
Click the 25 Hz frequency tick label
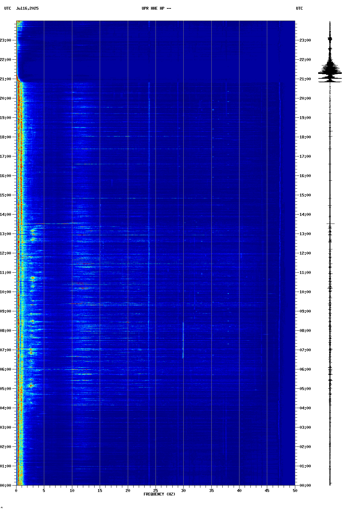156,491
